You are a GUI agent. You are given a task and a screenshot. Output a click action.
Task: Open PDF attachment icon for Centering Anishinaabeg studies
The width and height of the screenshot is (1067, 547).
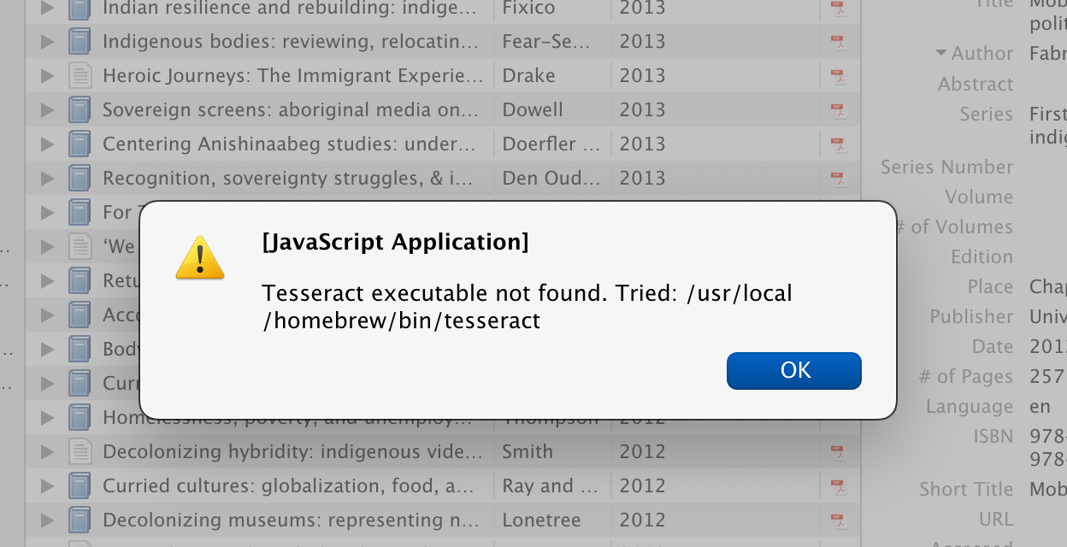pyautogui.click(x=838, y=144)
